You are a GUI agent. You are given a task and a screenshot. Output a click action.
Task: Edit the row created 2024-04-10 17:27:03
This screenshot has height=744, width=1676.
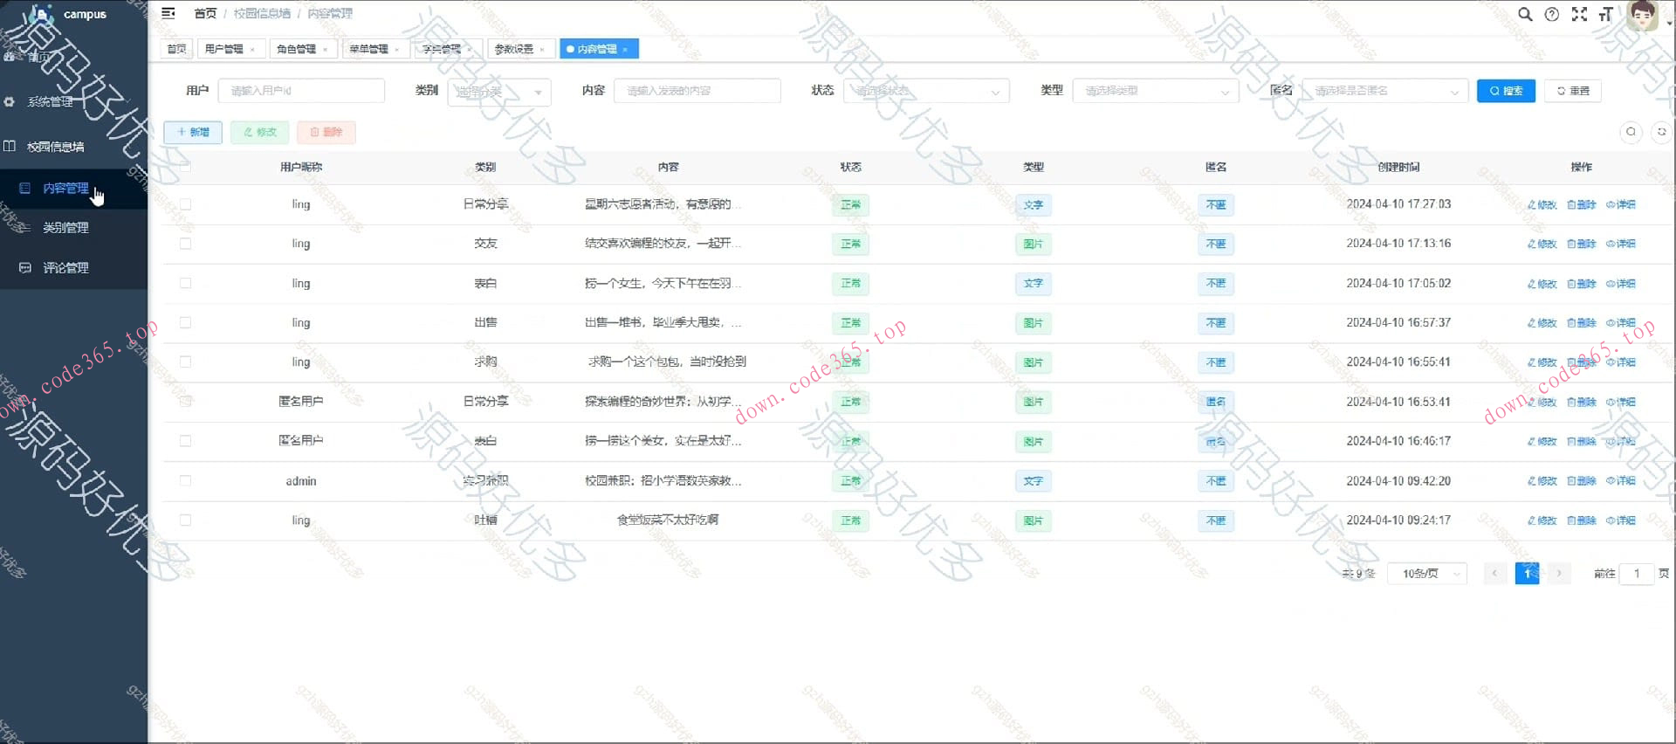pyautogui.click(x=1542, y=204)
